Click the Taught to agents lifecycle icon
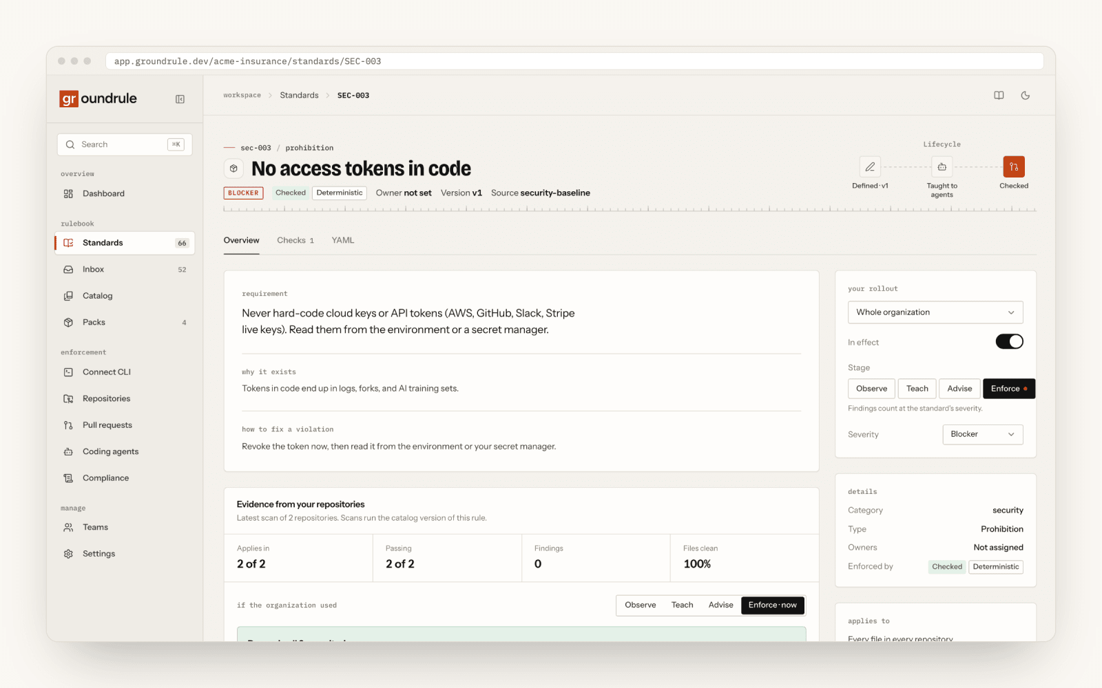 coord(942,166)
